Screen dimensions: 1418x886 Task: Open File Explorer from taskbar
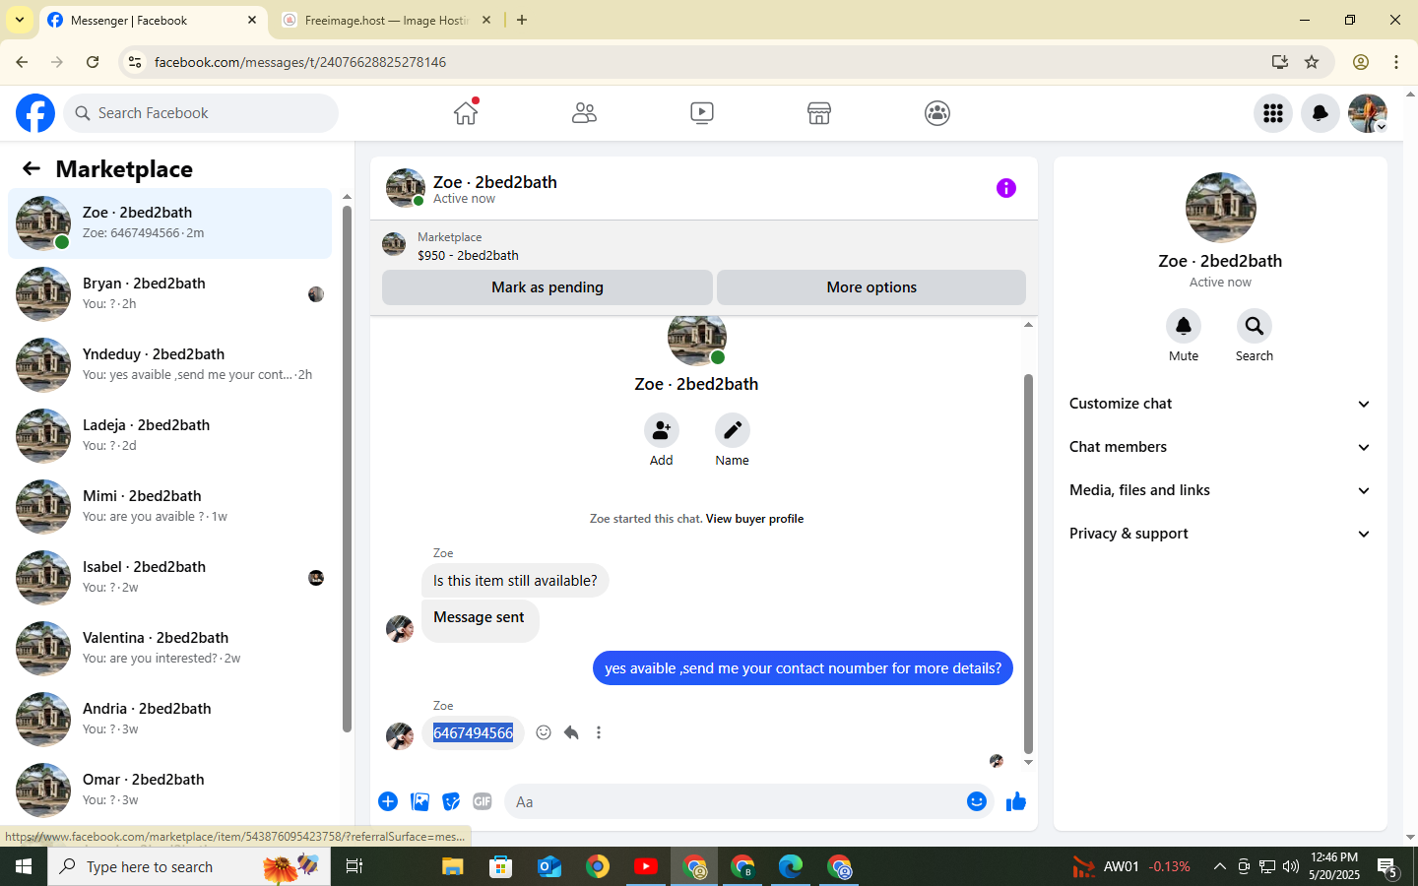pyautogui.click(x=452, y=866)
